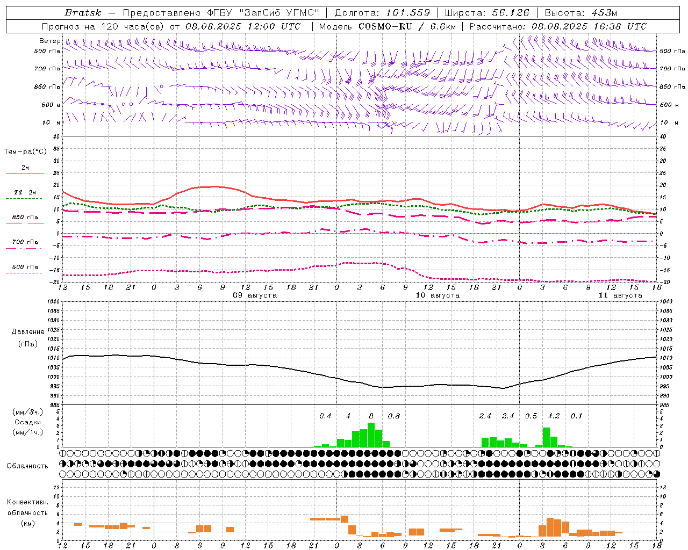Click the 09 августа date label

255,295
